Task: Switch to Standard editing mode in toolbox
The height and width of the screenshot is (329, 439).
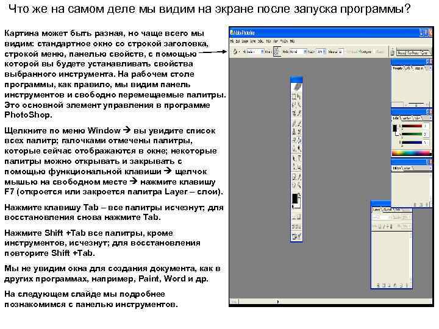Action: click(294, 217)
